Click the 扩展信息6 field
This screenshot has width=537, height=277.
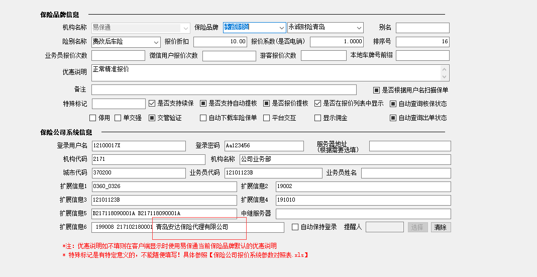188,227
